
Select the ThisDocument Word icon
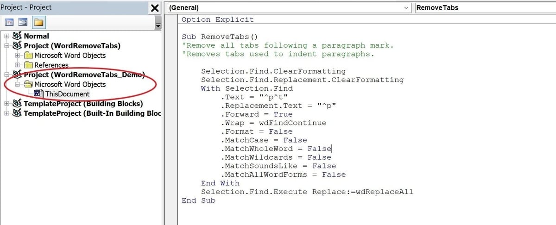click(x=38, y=94)
